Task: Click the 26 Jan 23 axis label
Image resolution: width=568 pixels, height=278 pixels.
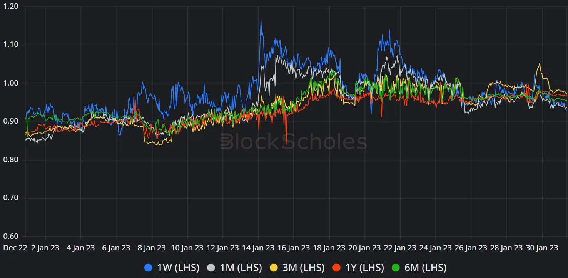Action: click(x=471, y=248)
